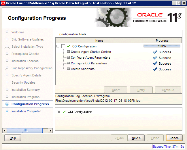The image size is (187, 150).
Task: Click the Select Installation Type branch icon
Action: (x=7, y=47)
